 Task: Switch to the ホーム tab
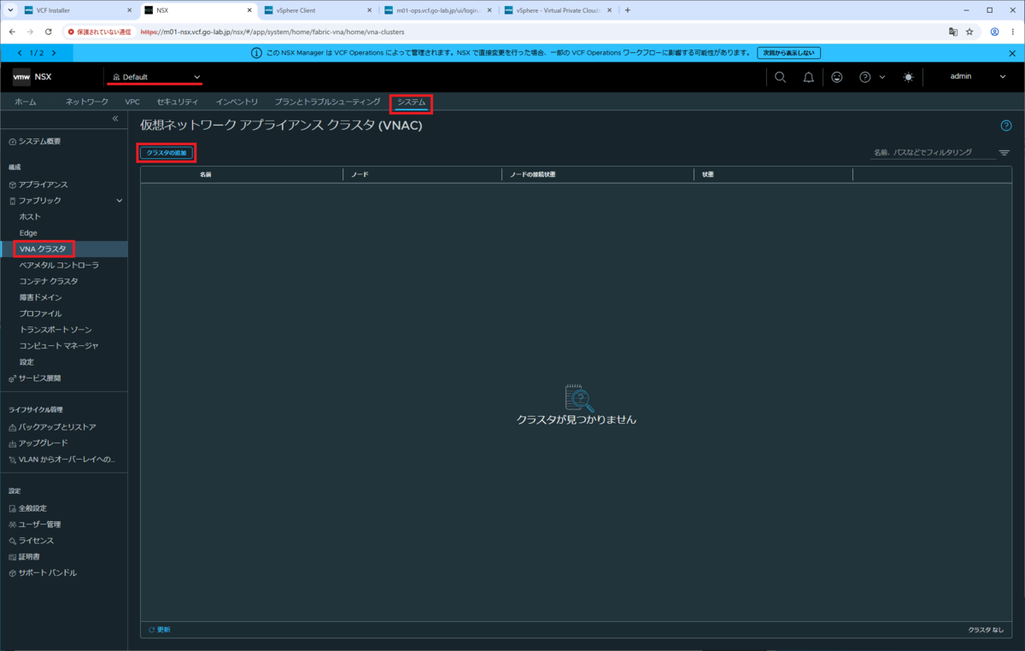click(26, 102)
